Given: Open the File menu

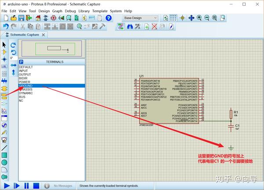Looking at the screenshot, I should pos(4,11).
